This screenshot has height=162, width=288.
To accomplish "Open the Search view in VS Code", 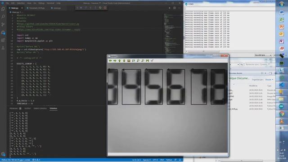I will point(3,17).
